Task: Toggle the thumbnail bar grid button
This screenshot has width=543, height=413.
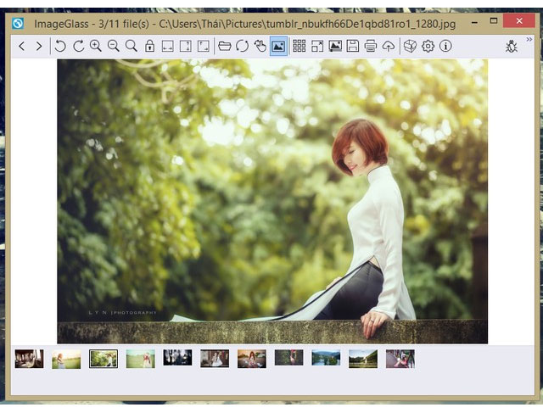Action: [x=299, y=46]
